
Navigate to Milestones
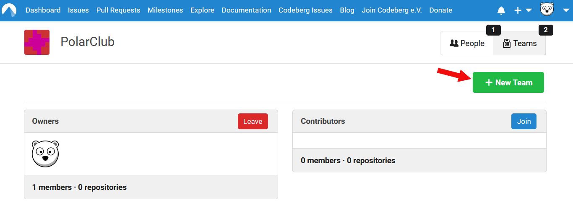coord(165,10)
